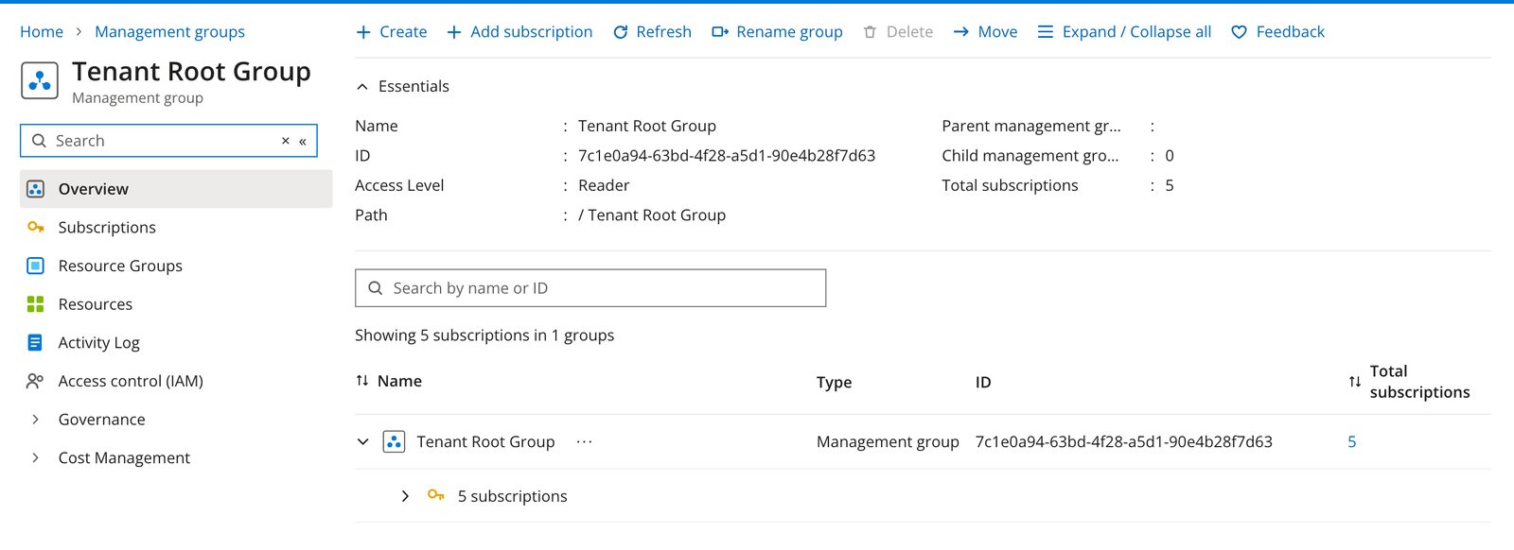The height and width of the screenshot is (550, 1514).
Task: Go to the Home breadcrumb link
Action: pyautogui.click(x=42, y=32)
